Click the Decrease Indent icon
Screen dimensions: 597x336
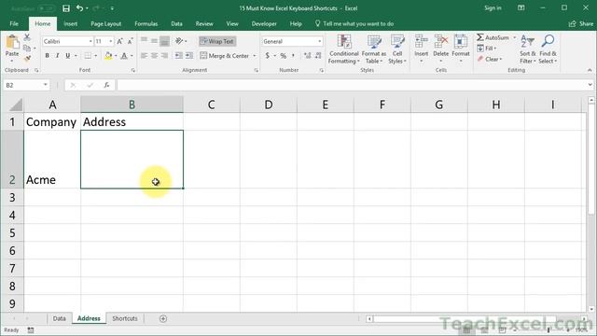[178, 56]
